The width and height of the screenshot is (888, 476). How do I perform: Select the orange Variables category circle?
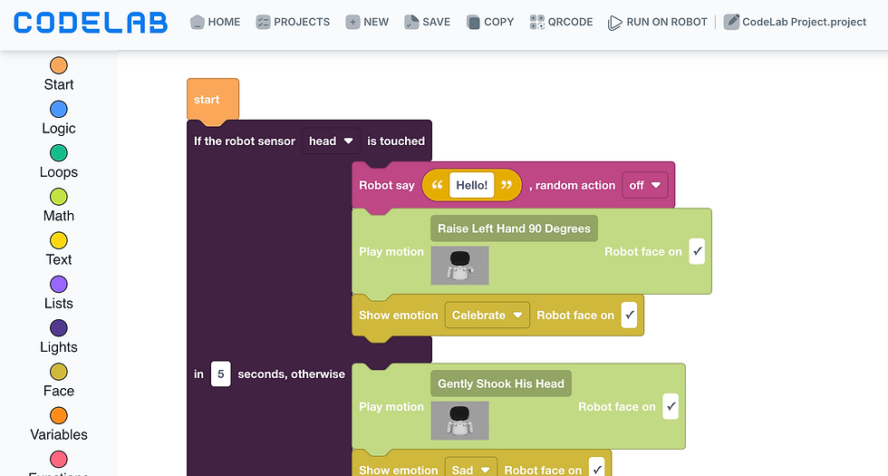58,415
